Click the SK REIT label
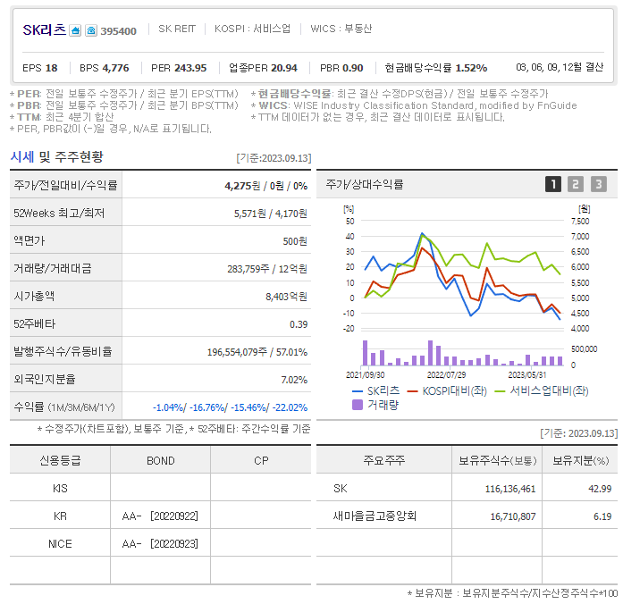 pyautogui.click(x=177, y=29)
